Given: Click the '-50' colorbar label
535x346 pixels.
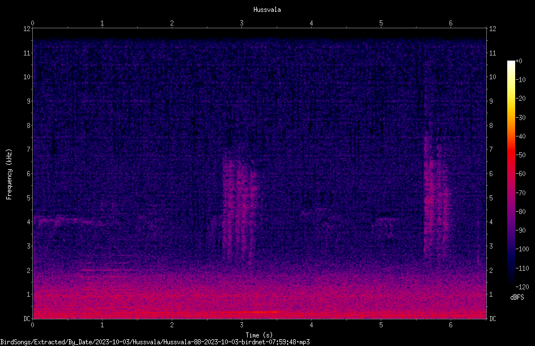Looking at the screenshot, I should point(521,155).
